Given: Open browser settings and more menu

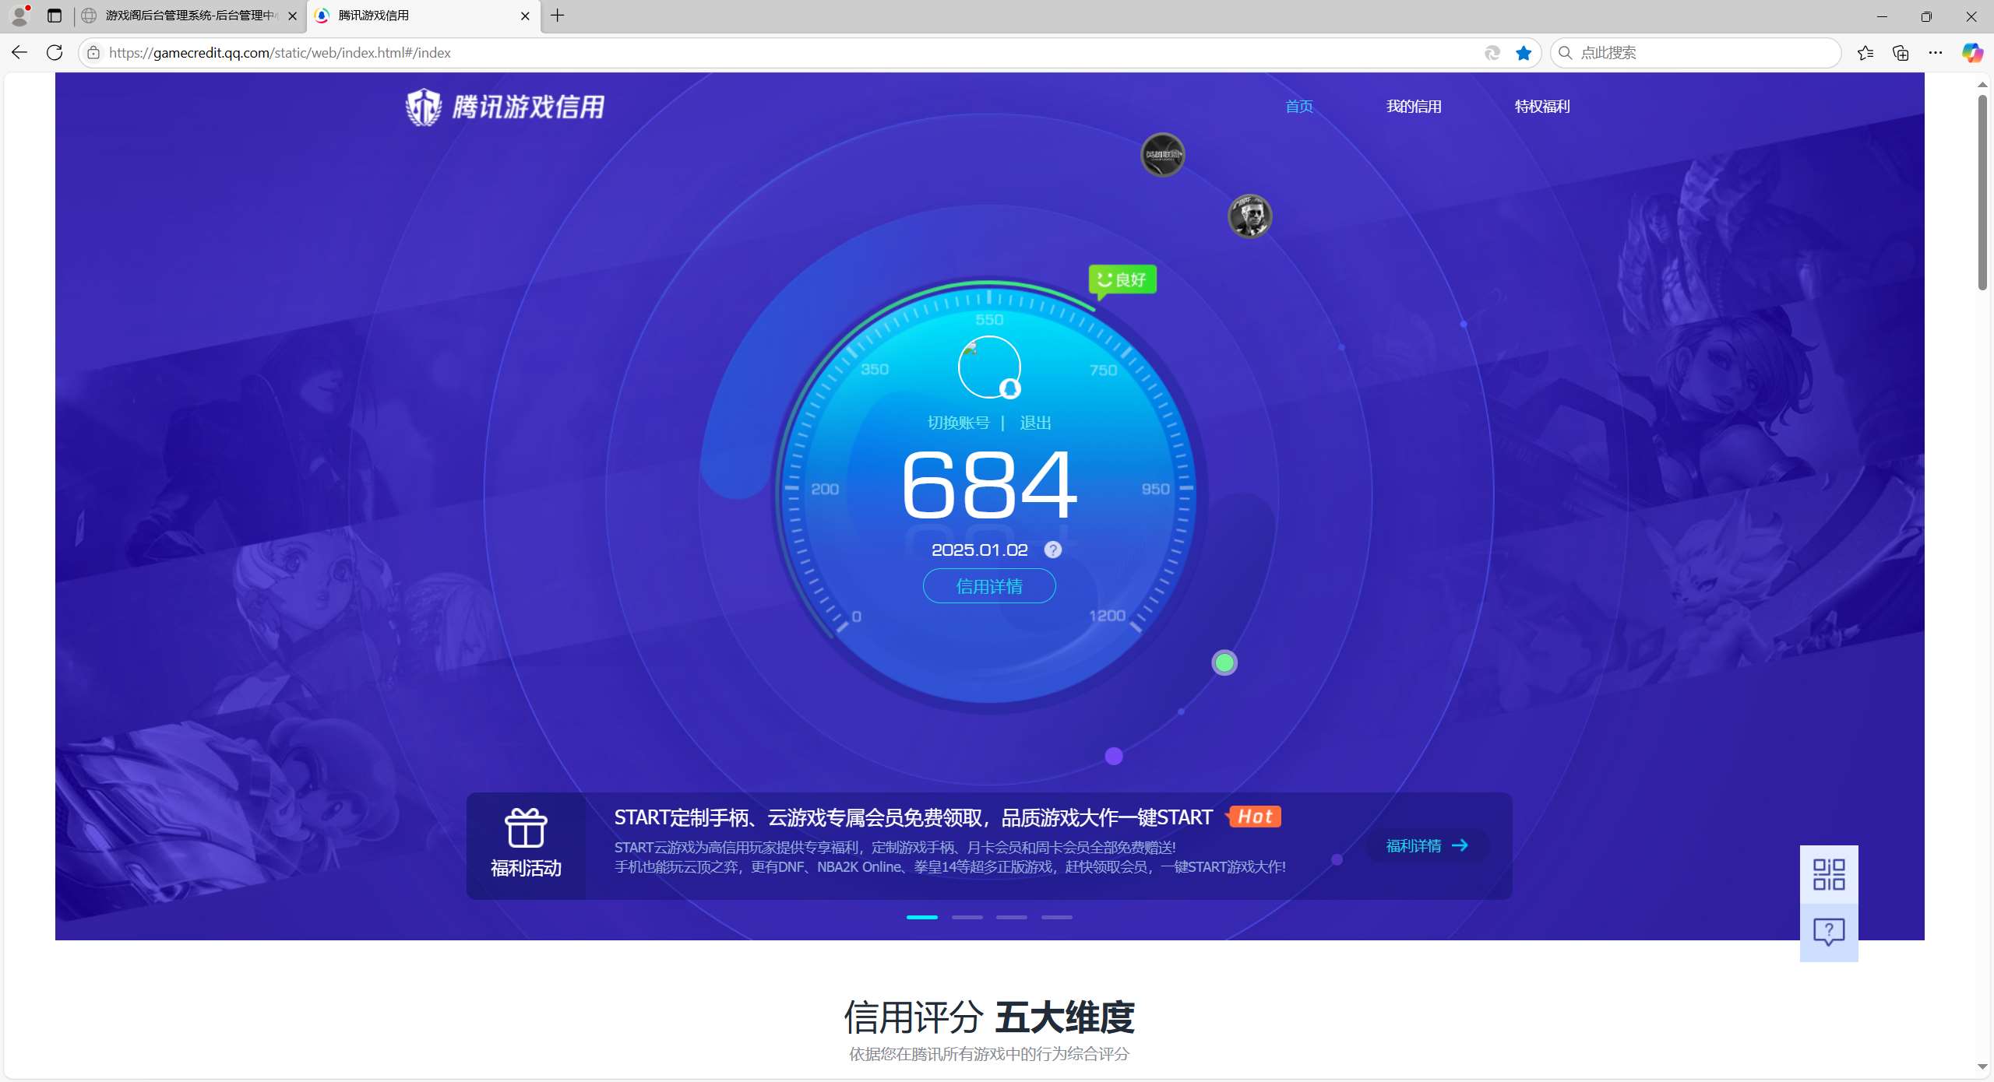Looking at the screenshot, I should pos(1936,53).
